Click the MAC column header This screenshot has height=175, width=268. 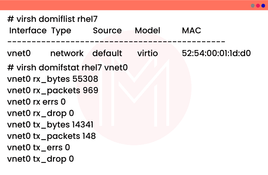191,30
